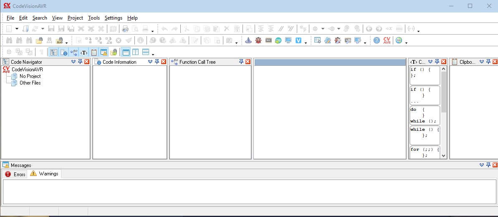The width and height of the screenshot is (498, 217).
Task: Open the Code Templates panel options chevron
Action: (430, 62)
